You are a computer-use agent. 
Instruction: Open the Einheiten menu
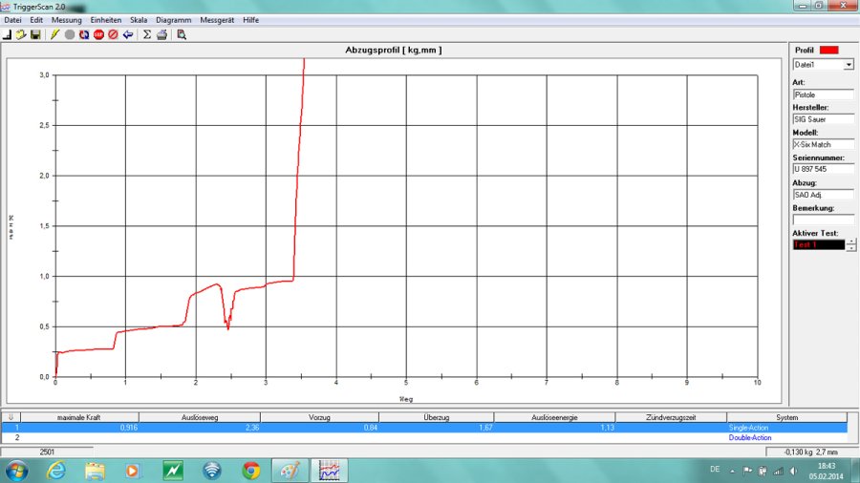pyautogui.click(x=106, y=20)
